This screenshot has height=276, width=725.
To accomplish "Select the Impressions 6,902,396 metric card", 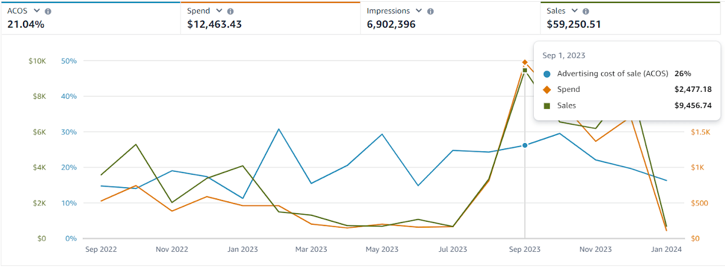I will pyautogui.click(x=450, y=18).
